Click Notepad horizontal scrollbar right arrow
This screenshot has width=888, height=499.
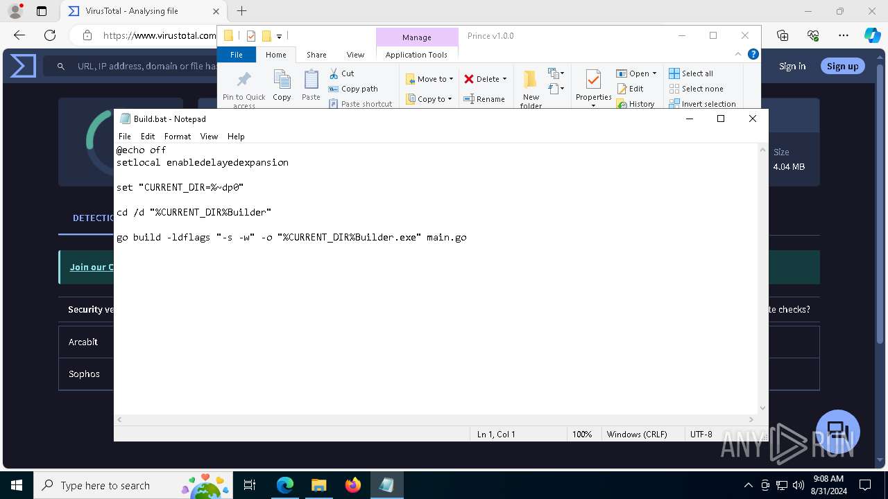click(x=751, y=419)
